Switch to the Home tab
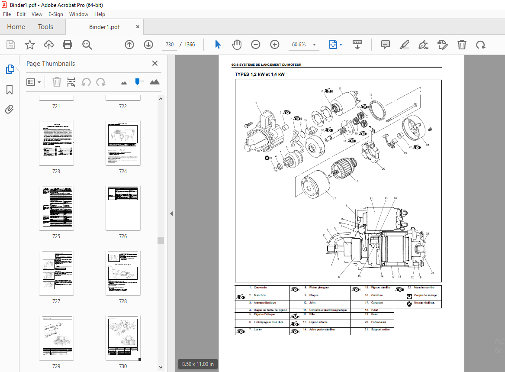The height and width of the screenshot is (372, 505). point(16,27)
